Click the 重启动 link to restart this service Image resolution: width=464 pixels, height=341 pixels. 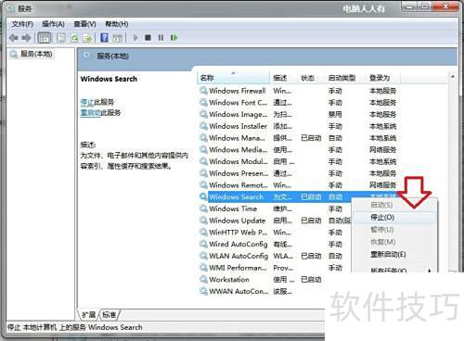coord(90,113)
